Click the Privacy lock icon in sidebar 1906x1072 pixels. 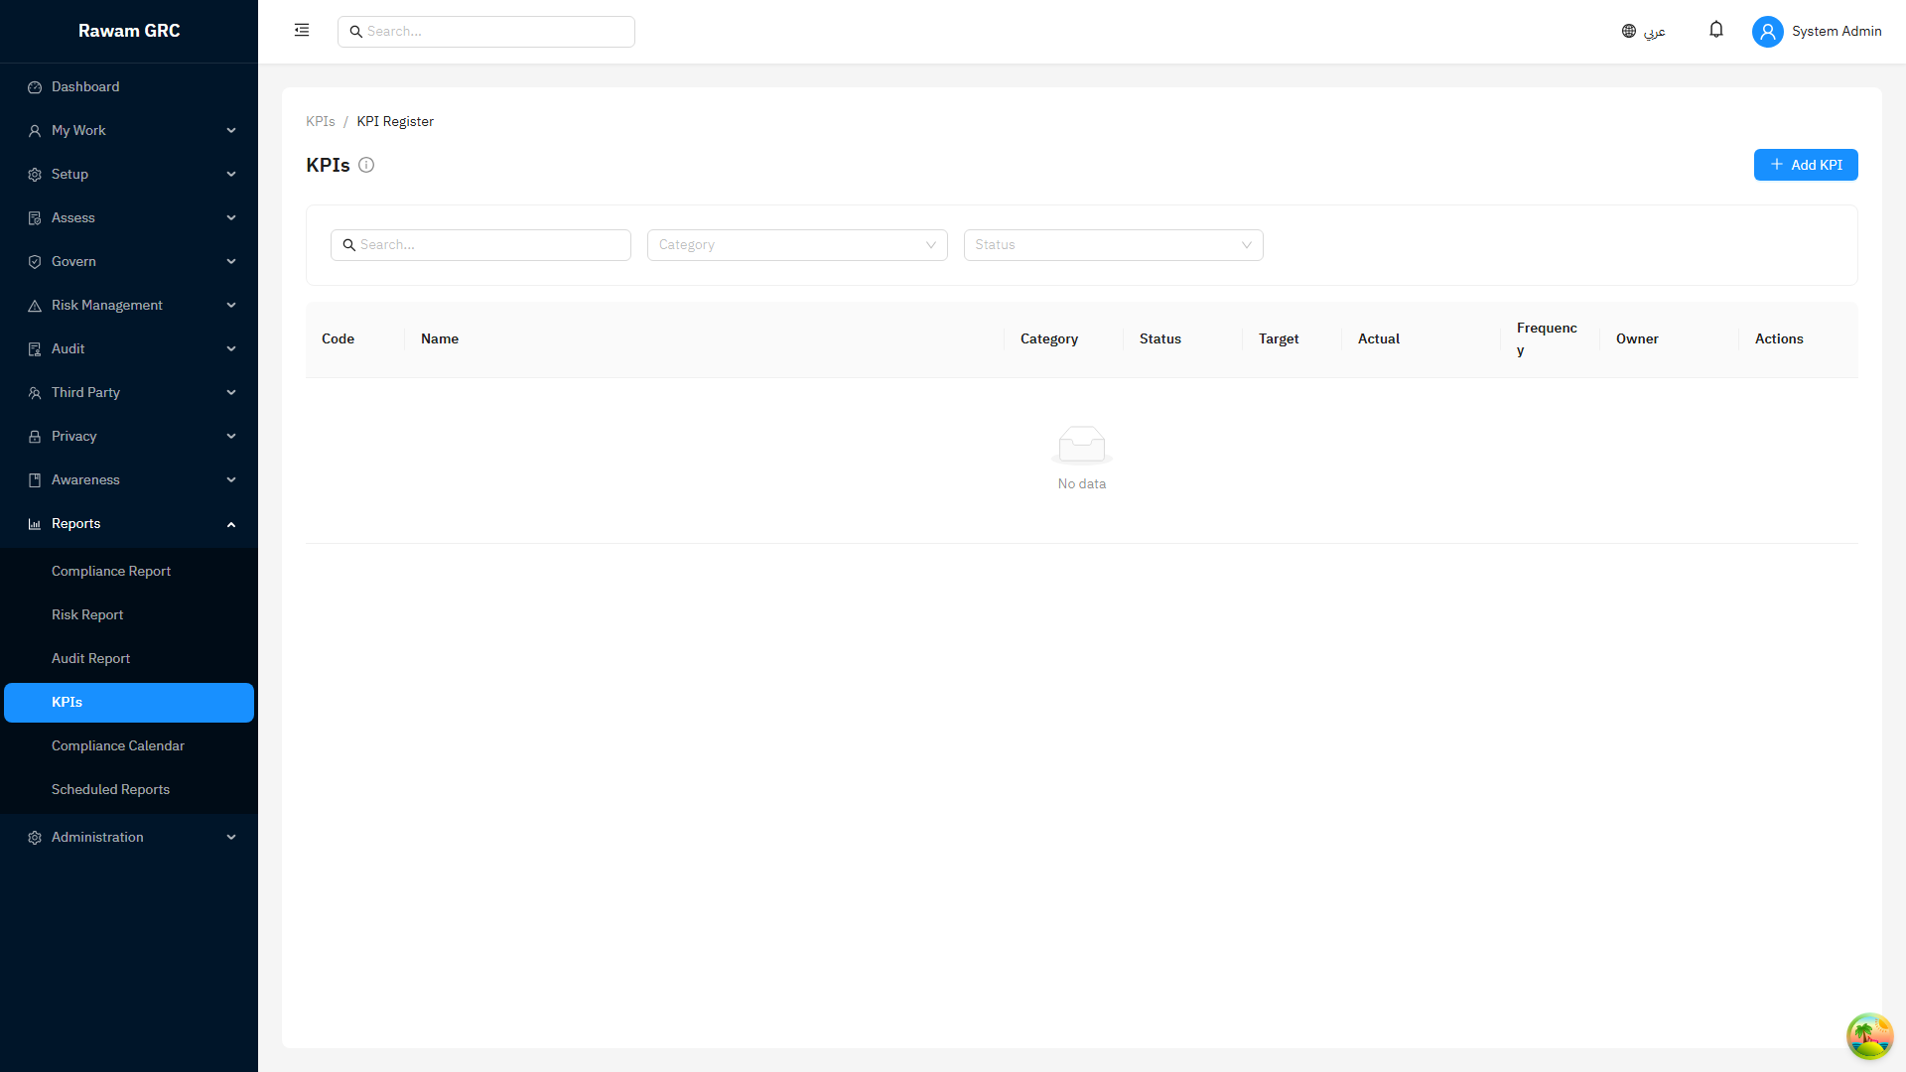tap(35, 437)
